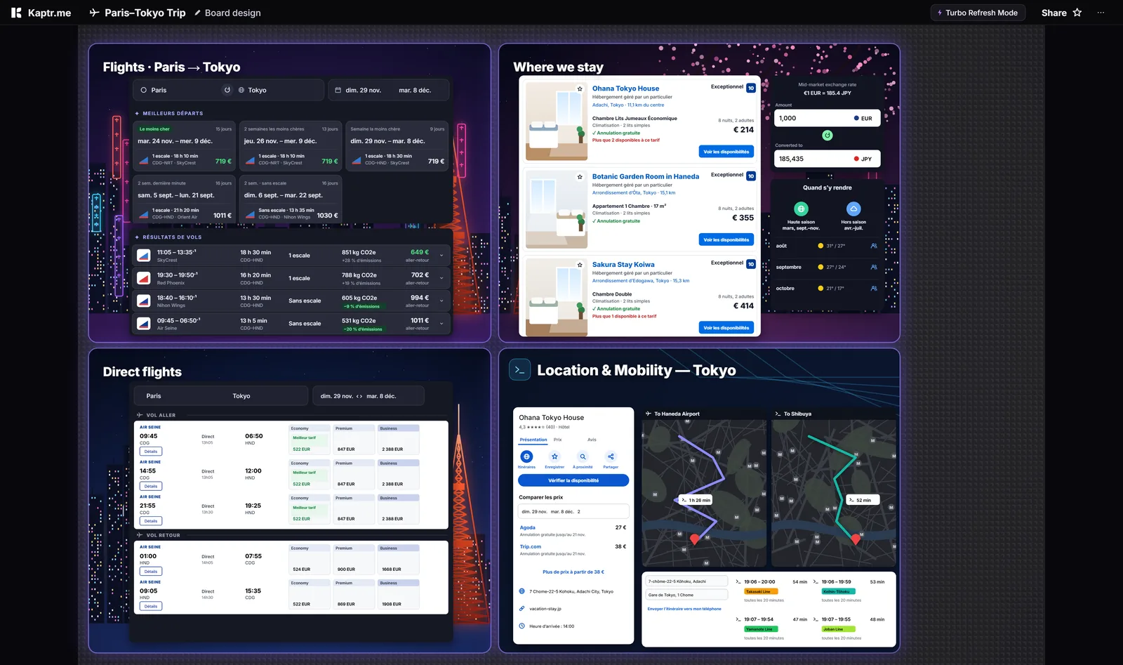Open Détails for the 09:45 Air Seine flight
This screenshot has height=665, width=1123.
click(x=151, y=452)
